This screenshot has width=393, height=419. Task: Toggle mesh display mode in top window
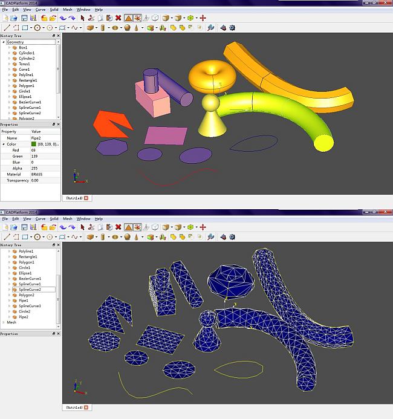[x=146, y=18]
